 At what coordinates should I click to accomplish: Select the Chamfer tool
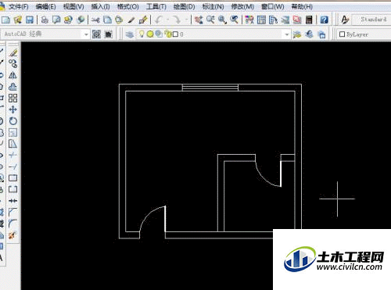[x=13, y=213]
